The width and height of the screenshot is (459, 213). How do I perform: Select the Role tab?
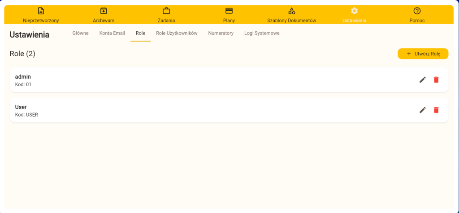[x=140, y=33]
